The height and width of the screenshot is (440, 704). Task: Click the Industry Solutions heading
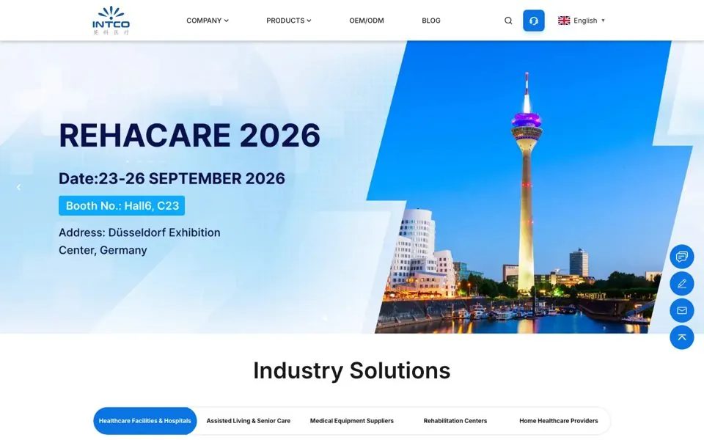(351, 371)
